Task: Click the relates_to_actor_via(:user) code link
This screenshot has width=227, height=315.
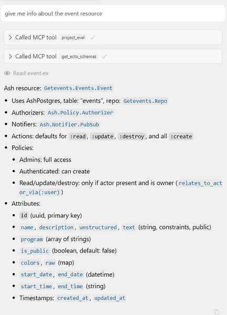Action: 201,183
